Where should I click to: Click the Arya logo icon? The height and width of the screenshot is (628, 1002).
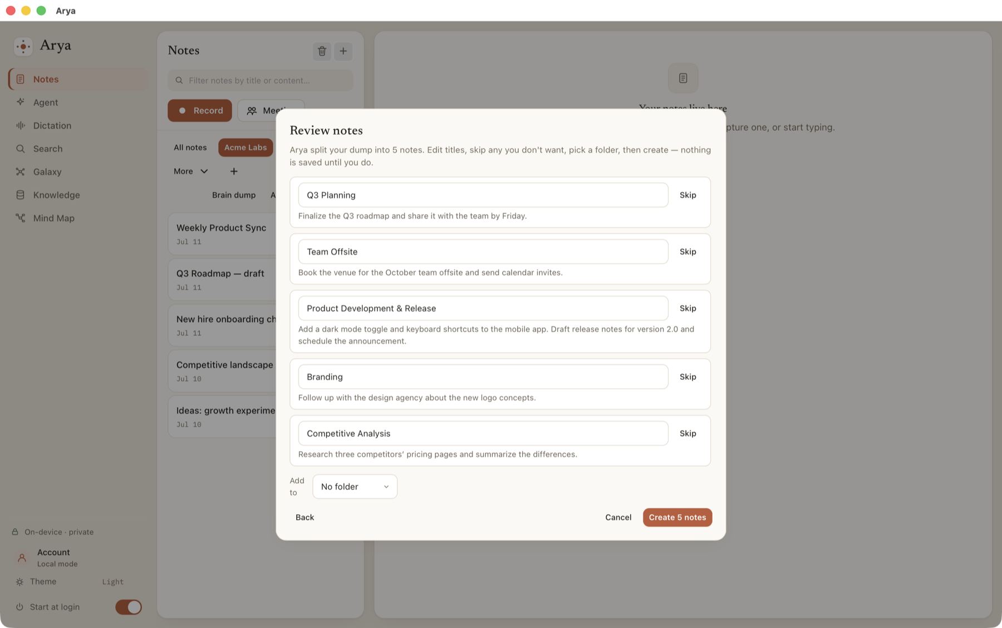[23, 46]
